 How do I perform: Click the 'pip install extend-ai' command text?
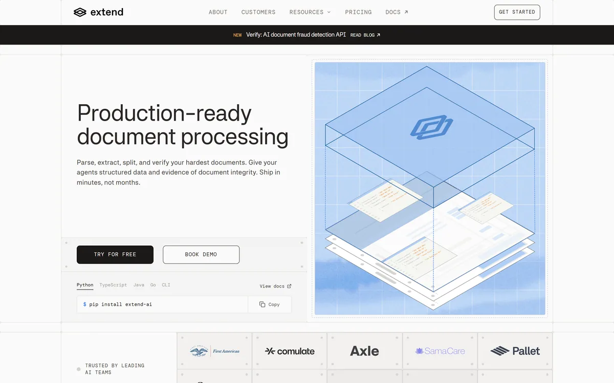pos(121,304)
